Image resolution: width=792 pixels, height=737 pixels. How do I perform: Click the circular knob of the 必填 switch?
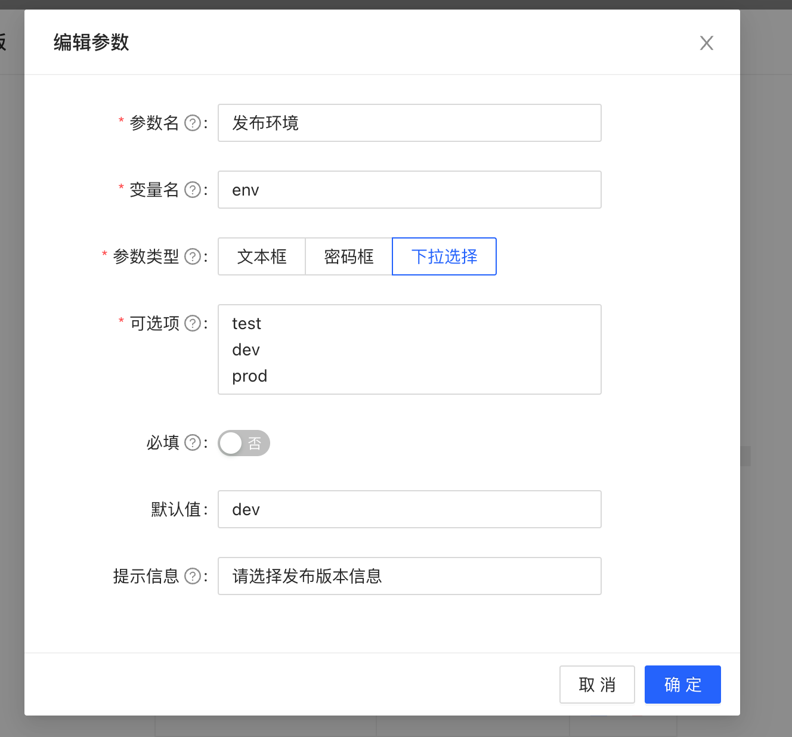pos(231,443)
